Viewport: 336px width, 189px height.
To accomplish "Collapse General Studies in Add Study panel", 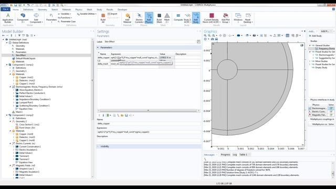I will pyautogui.click(x=310, y=46).
